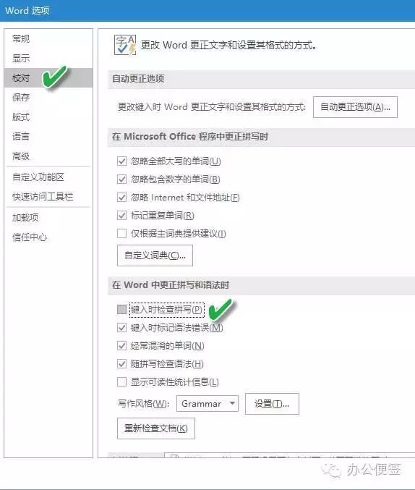Image resolution: width=415 pixels, height=490 pixels.
Task: Click 设置(T)... button
Action: [272, 404]
